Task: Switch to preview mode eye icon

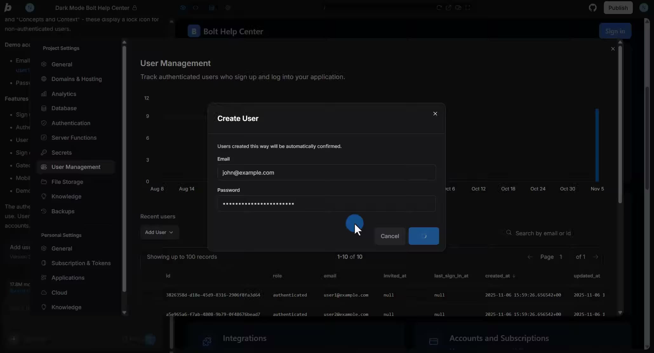Action: point(183,8)
